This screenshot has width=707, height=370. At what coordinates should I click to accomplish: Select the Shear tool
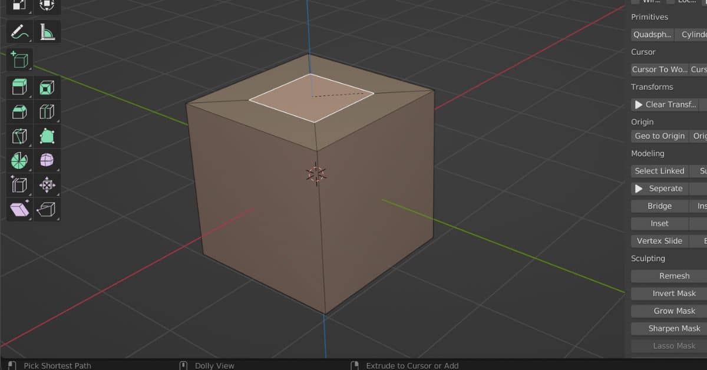tap(19, 209)
